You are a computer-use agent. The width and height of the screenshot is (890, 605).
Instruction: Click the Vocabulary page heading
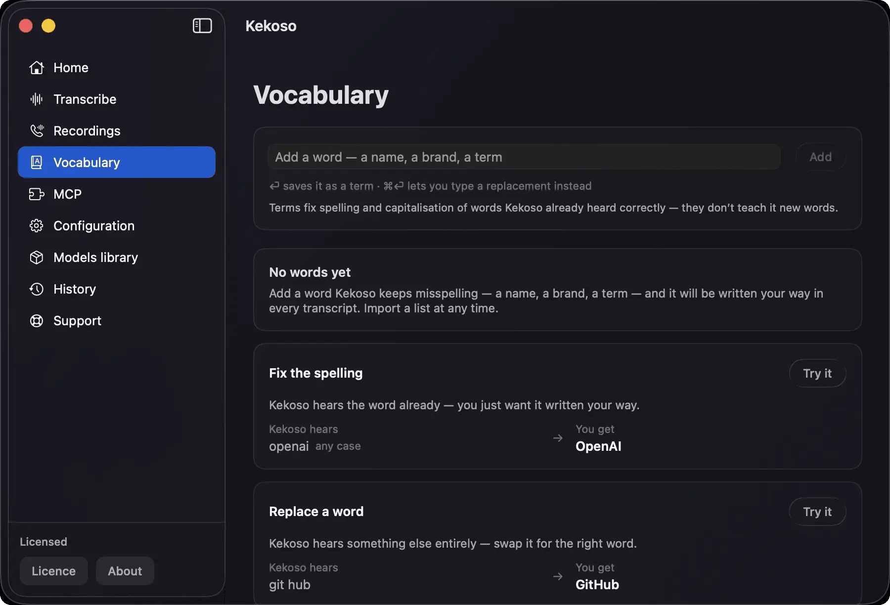click(x=321, y=95)
